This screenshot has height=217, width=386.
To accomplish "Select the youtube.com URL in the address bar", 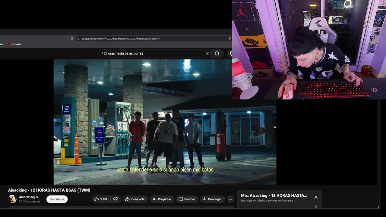I will pyautogui.click(x=121, y=39).
